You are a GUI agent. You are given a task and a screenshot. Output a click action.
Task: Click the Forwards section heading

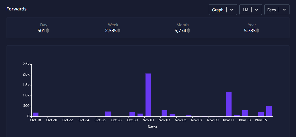pos(16,9)
